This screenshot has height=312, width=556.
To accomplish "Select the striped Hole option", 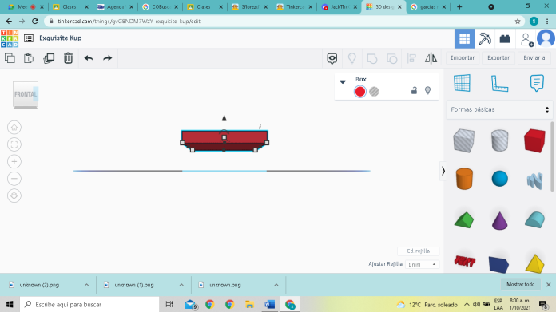I will pyautogui.click(x=374, y=92).
